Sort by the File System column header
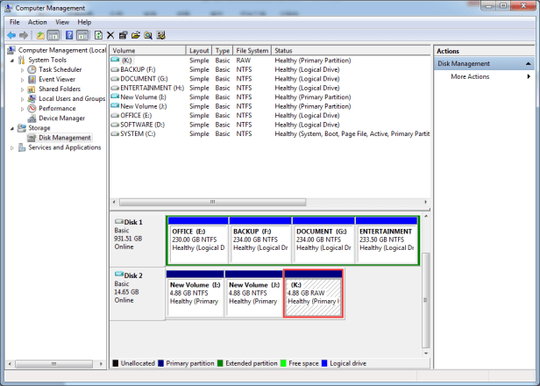 252,51
